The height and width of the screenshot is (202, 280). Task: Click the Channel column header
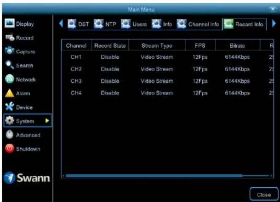point(76,45)
